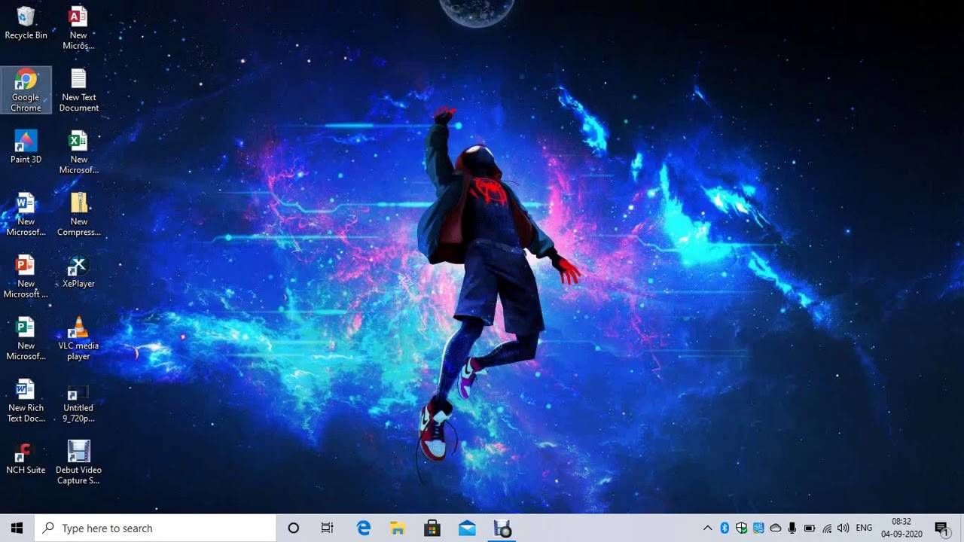This screenshot has width=964, height=542.
Task: Open Wi-Fi network settings flyout
Action: coord(827,528)
